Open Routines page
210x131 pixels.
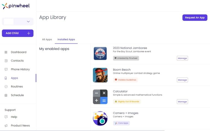pos(17,86)
